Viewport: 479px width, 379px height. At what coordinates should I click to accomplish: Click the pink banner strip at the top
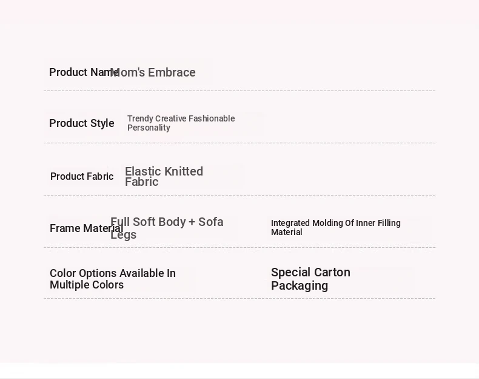pyautogui.click(x=239, y=11)
